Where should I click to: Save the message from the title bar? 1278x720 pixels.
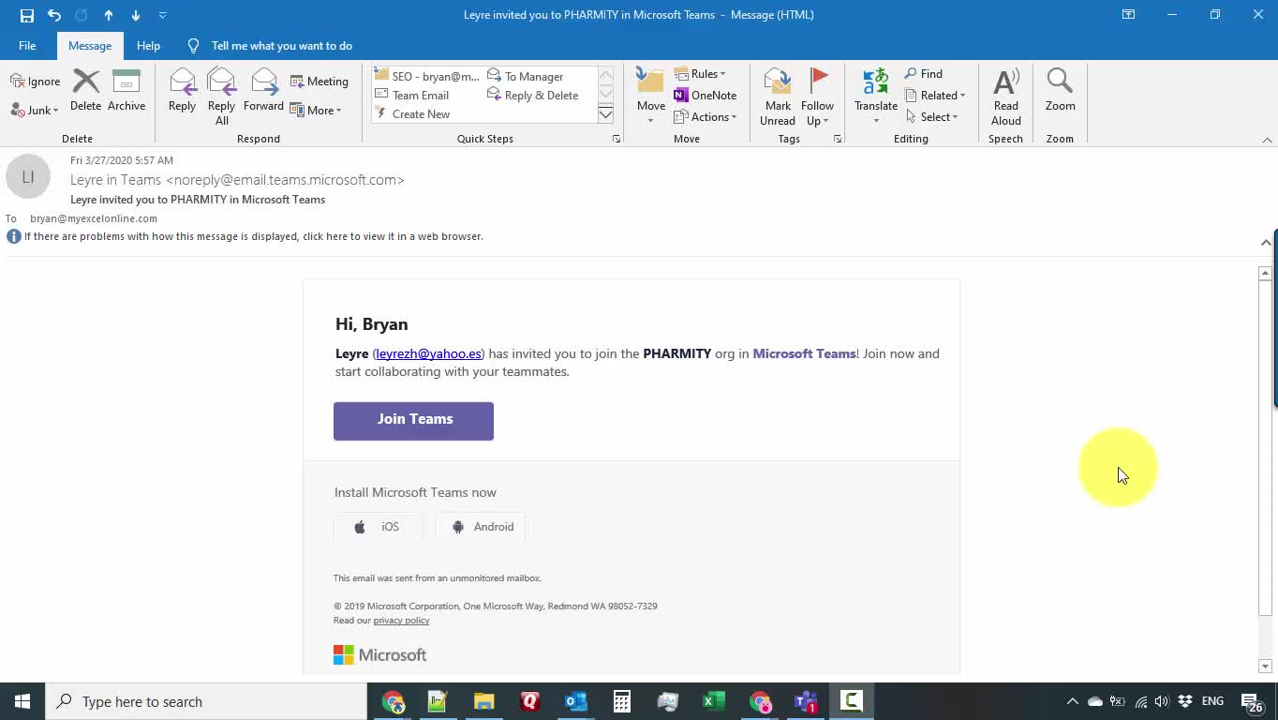click(27, 15)
